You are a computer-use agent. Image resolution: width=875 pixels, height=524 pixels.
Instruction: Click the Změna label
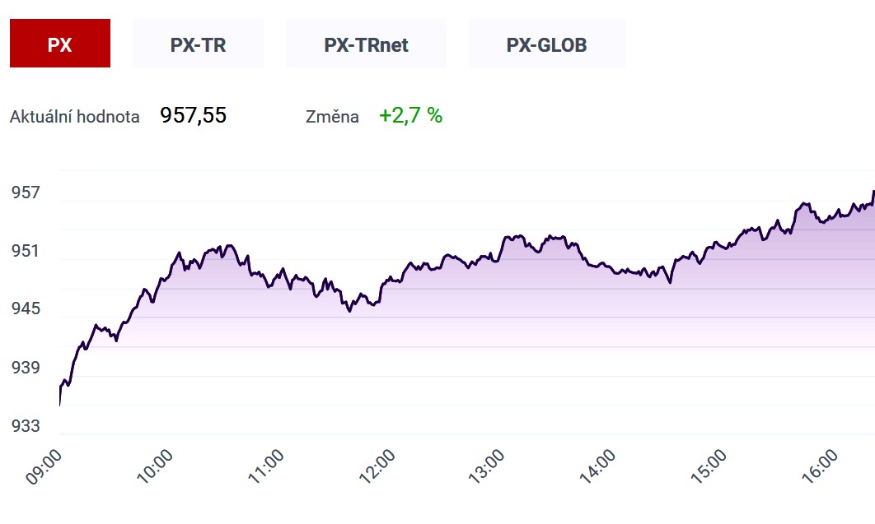(x=332, y=116)
